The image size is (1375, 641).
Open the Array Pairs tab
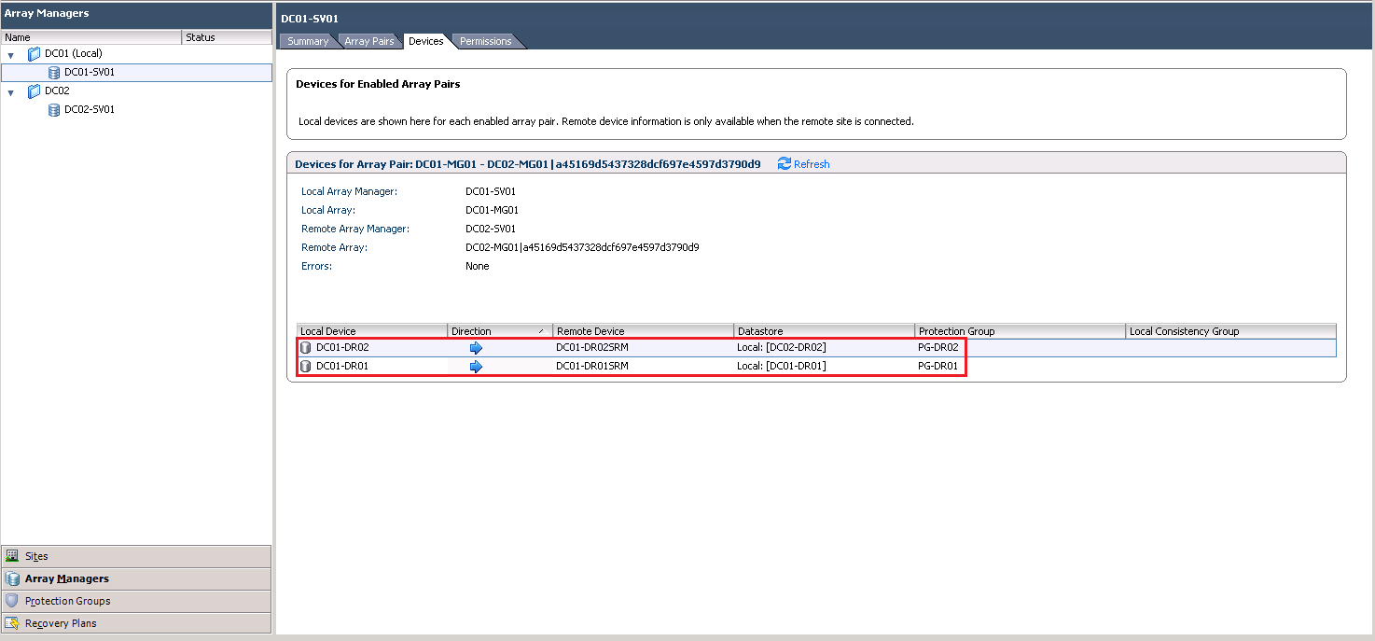click(x=368, y=41)
